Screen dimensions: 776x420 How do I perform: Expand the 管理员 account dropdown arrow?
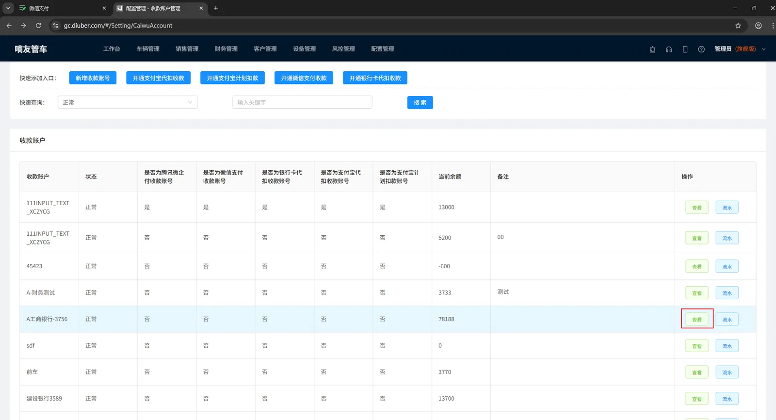tap(764, 49)
